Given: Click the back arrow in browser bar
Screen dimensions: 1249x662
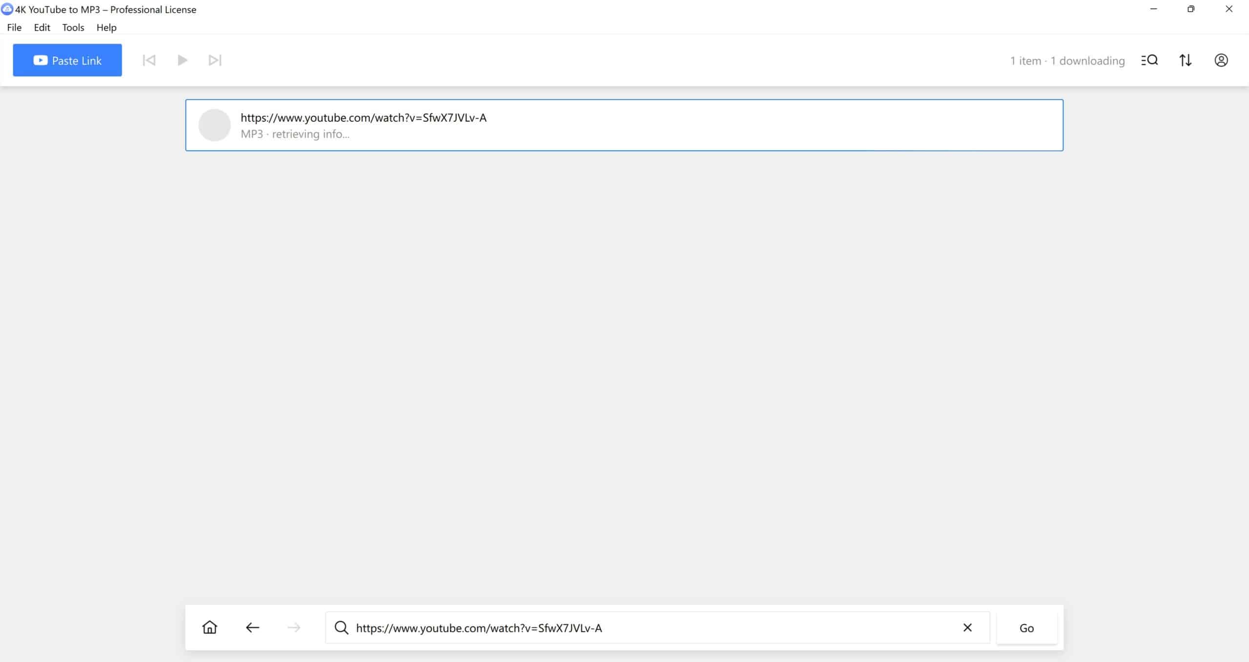Looking at the screenshot, I should (x=252, y=627).
